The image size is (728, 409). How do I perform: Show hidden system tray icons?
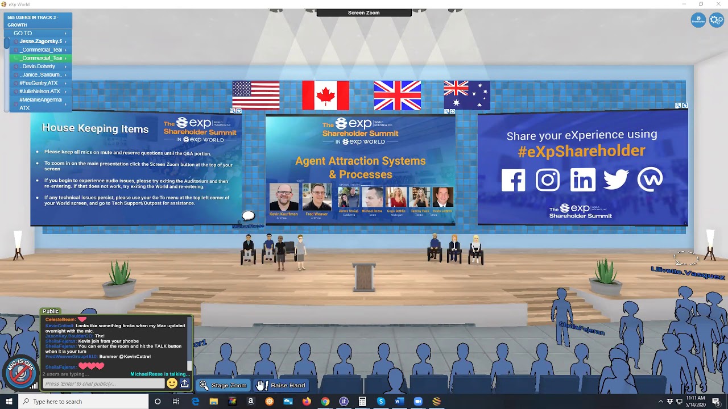point(660,402)
